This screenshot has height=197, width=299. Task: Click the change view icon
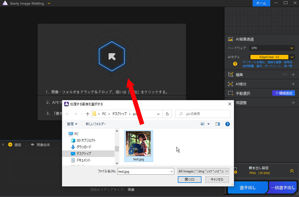203,124
